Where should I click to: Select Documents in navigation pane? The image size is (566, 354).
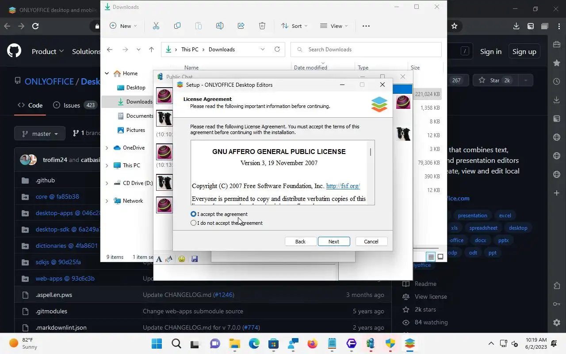(x=135, y=116)
